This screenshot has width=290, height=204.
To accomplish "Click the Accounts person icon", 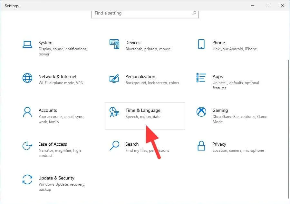I will [x=27, y=112].
